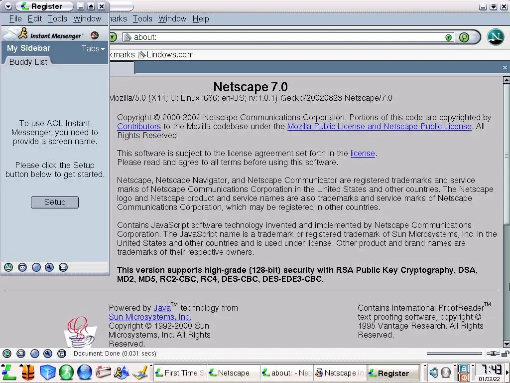Viewport: 510px width, 383px height.
Task: Click the vertical scrollbar thumb
Action: pyautogui.click(x=507, y=154)
